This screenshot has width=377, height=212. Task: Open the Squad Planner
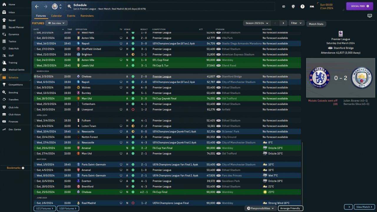coord(15,27)
